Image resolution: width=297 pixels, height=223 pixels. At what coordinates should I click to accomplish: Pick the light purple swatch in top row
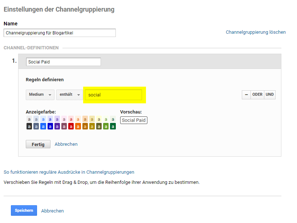click(x=57, y=119)
